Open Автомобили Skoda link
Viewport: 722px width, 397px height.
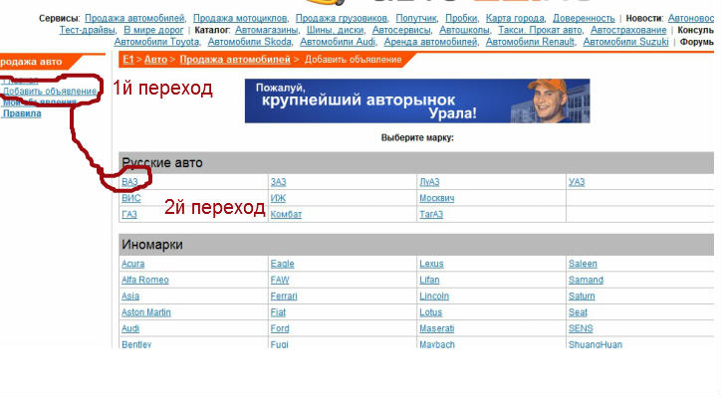pyautogui.click(x=250, y=42)
